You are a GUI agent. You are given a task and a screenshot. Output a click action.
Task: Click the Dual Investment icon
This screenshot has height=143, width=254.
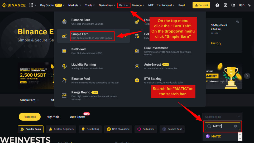point(137,51)
